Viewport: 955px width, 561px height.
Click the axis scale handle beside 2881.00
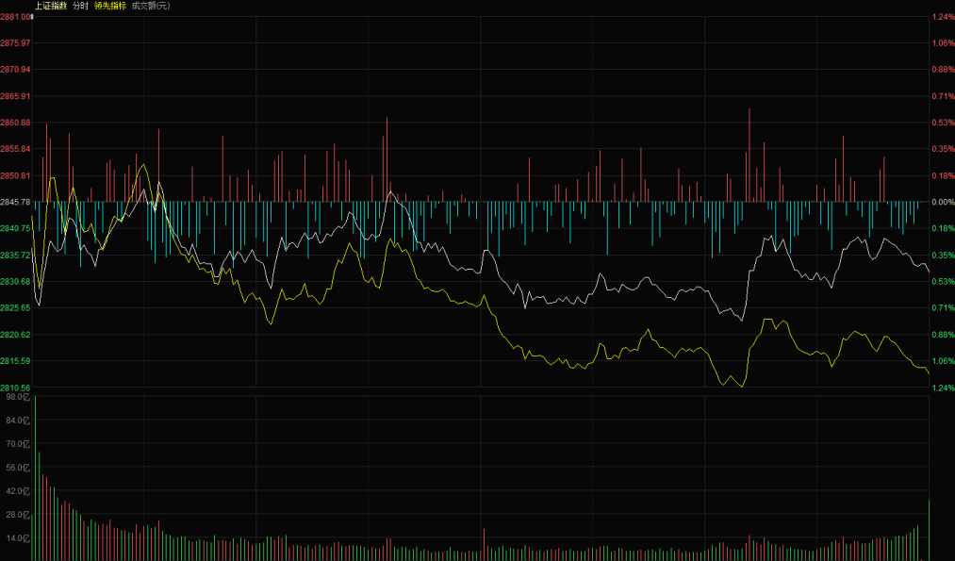[x=32, y=17]
